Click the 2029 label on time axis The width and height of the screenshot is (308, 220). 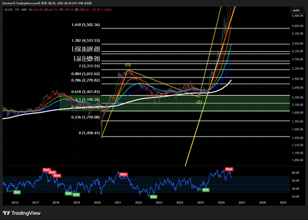click(x=283, y=203)
